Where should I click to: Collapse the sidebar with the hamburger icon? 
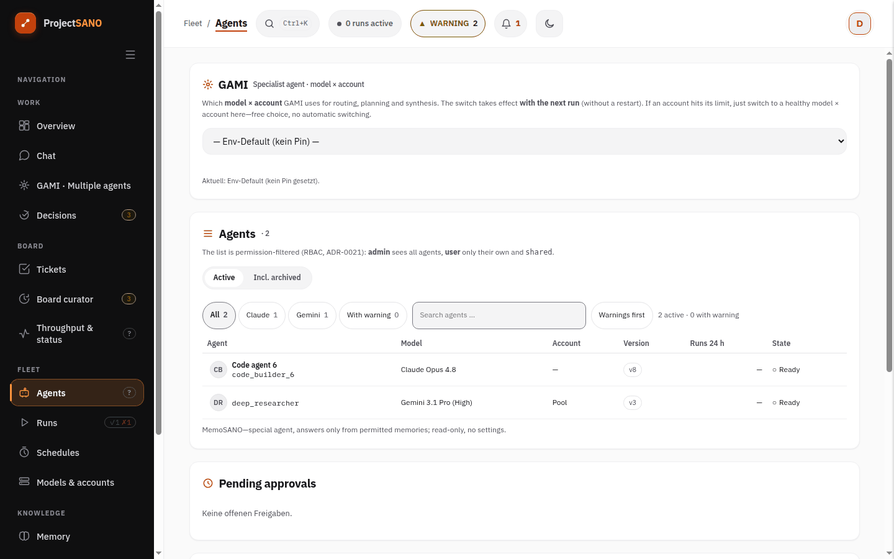click(x=130, y=55)
